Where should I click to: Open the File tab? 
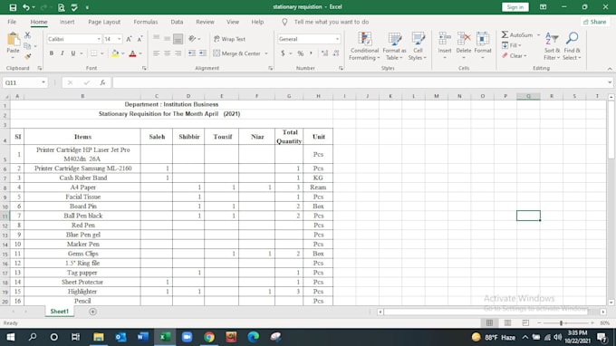tap(12, 22)
